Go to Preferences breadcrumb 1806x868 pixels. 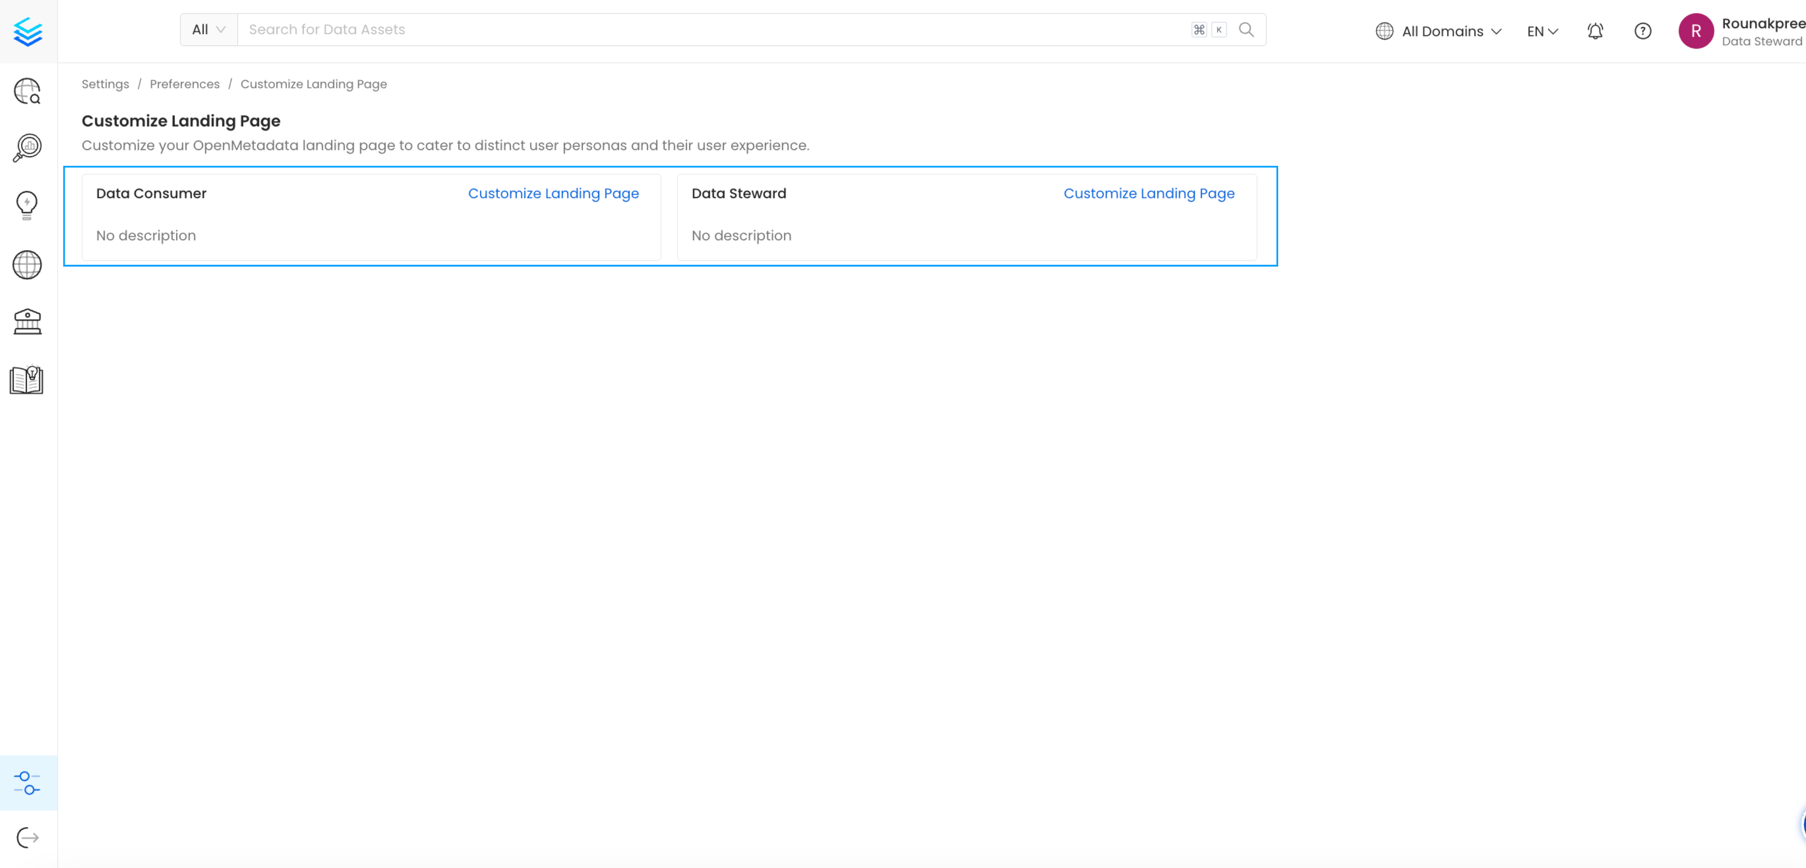tap(184, 84)
